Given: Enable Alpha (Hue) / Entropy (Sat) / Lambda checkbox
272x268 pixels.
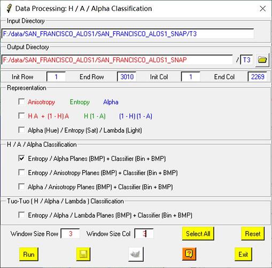Looking at the screenshot, I should 21,130.
